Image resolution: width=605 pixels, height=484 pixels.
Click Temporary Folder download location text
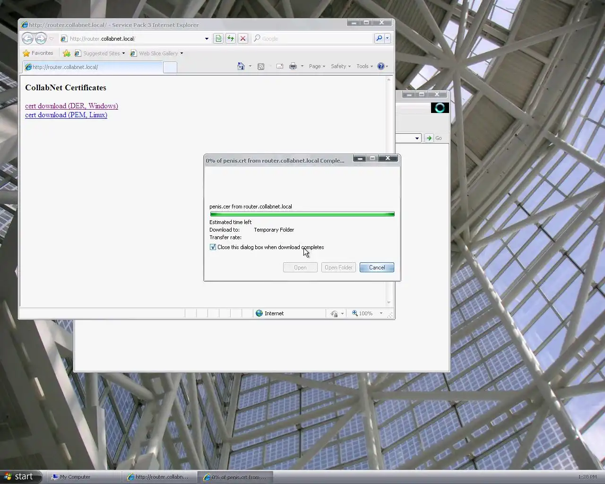point(274,230)
